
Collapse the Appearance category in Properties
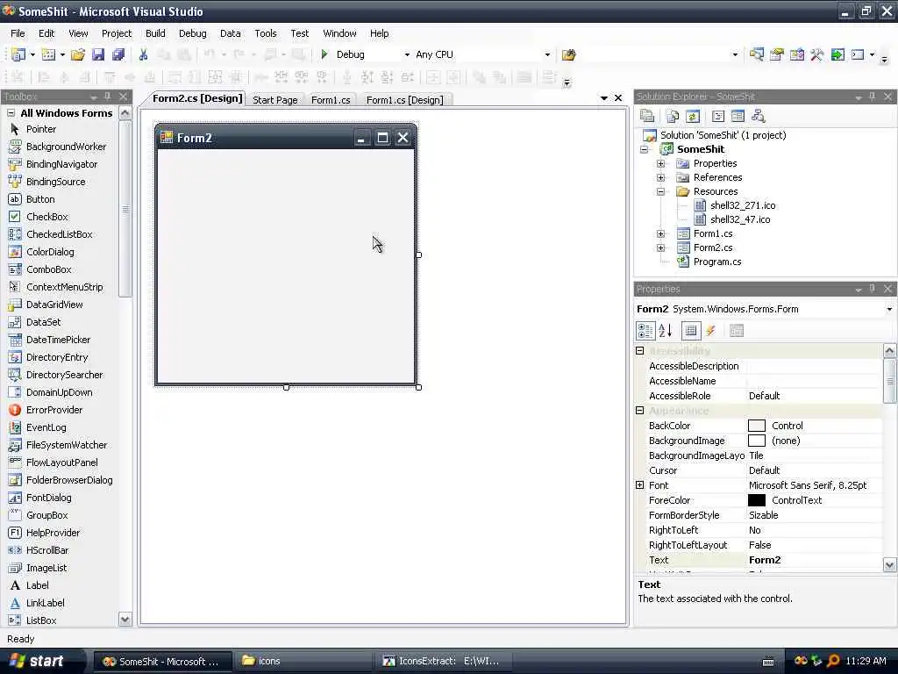click(x=639, y=411)
